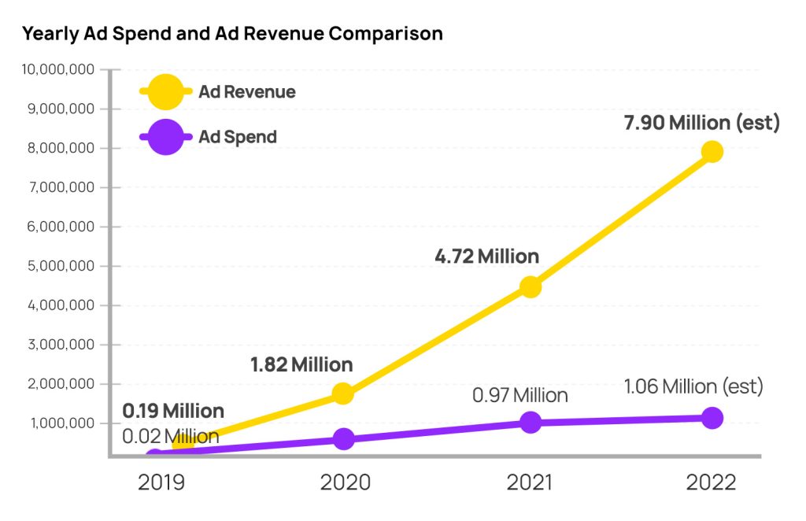
Task: Click the 2022 Ad Revenue data point
Action: pos(712,152)
